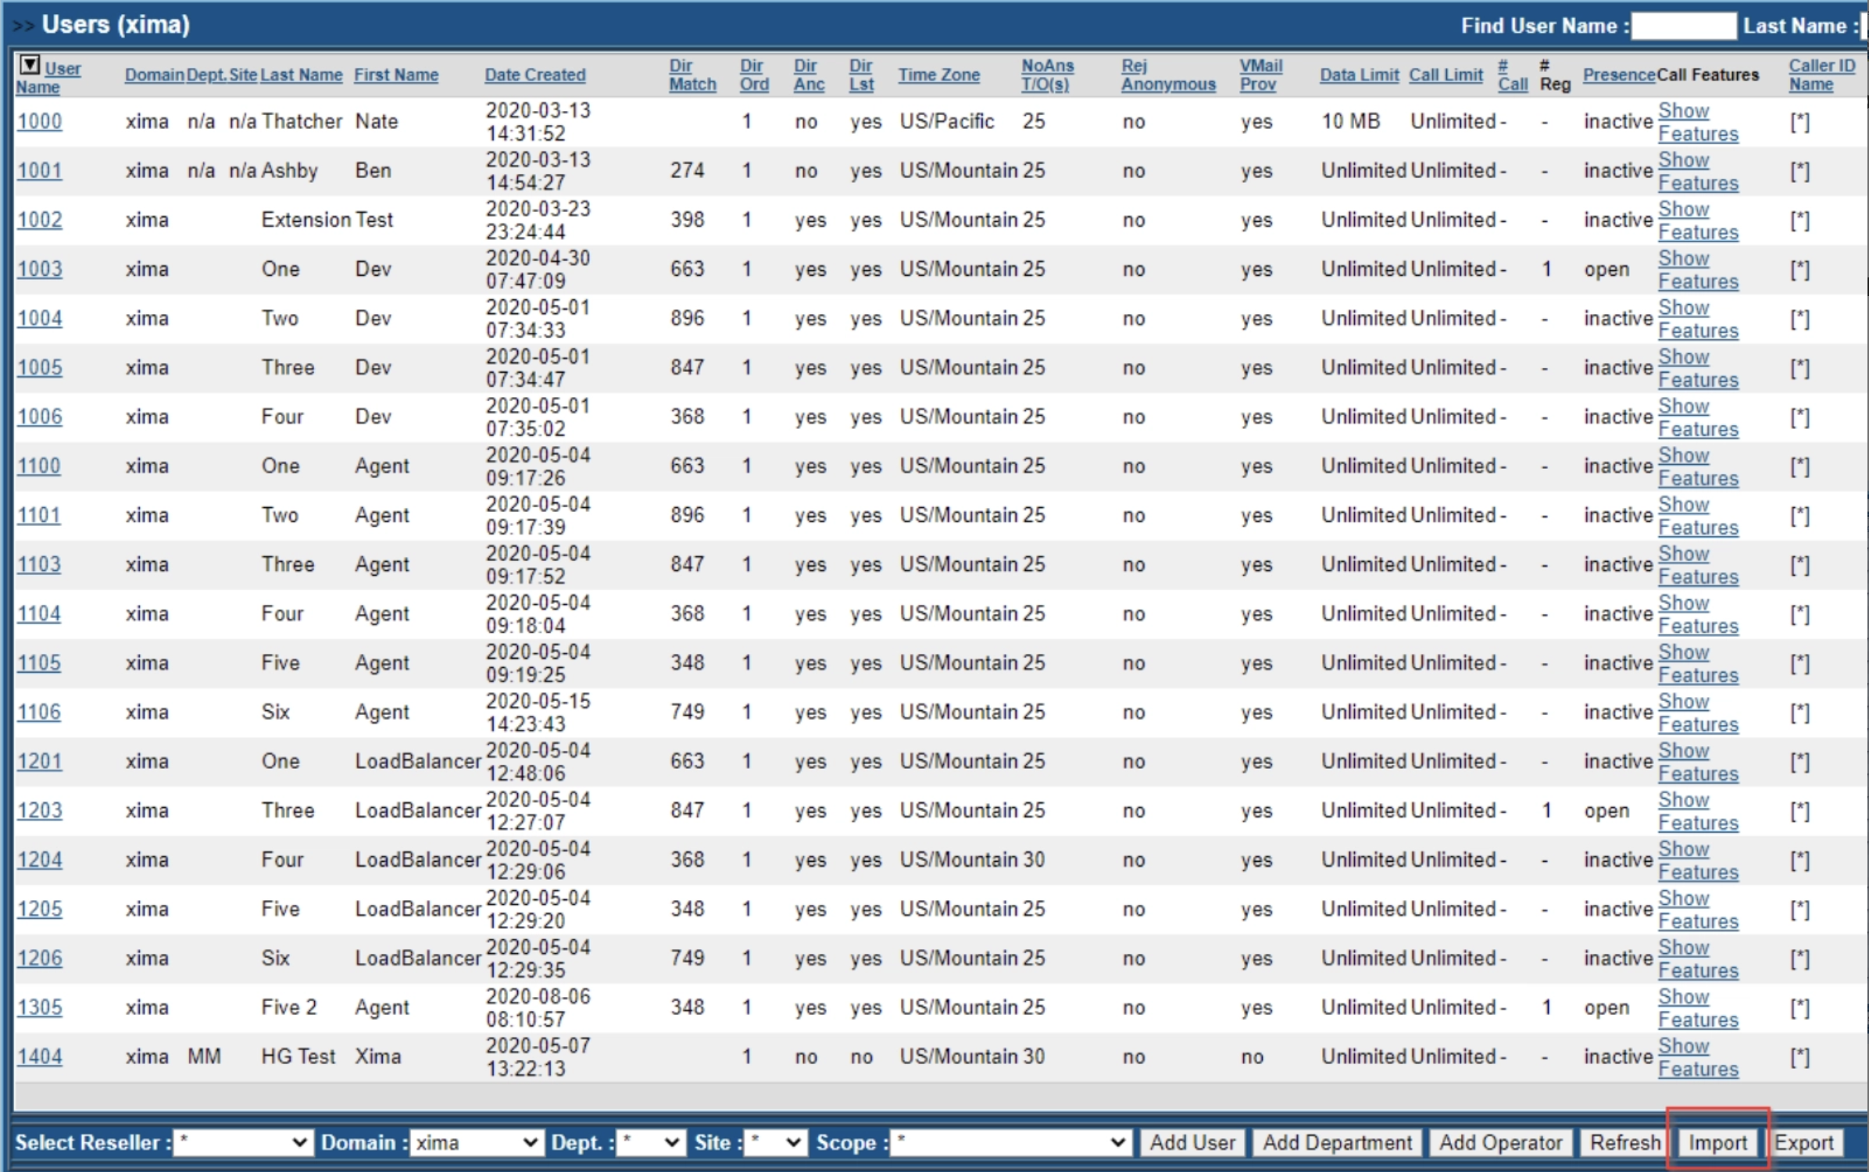Sort by Date Created column header
The width and height of the screenshot is (1869, 1172).
coord(534,75)
